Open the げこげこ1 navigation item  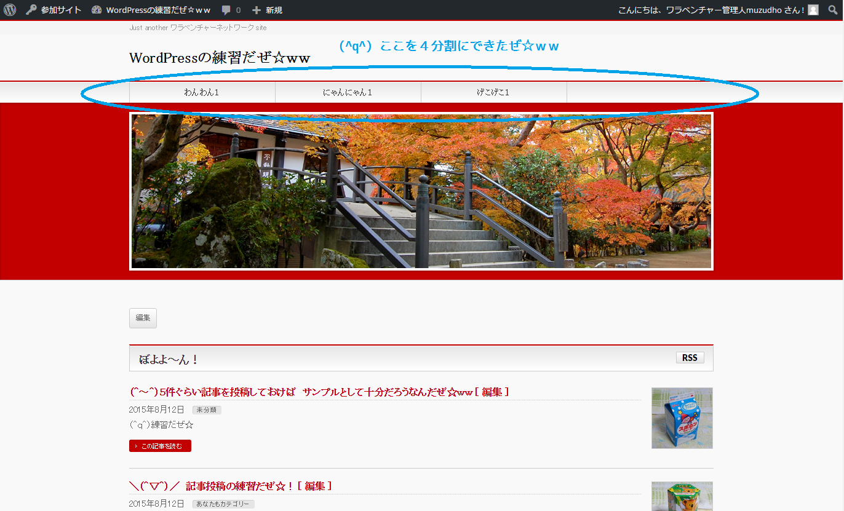493,92
